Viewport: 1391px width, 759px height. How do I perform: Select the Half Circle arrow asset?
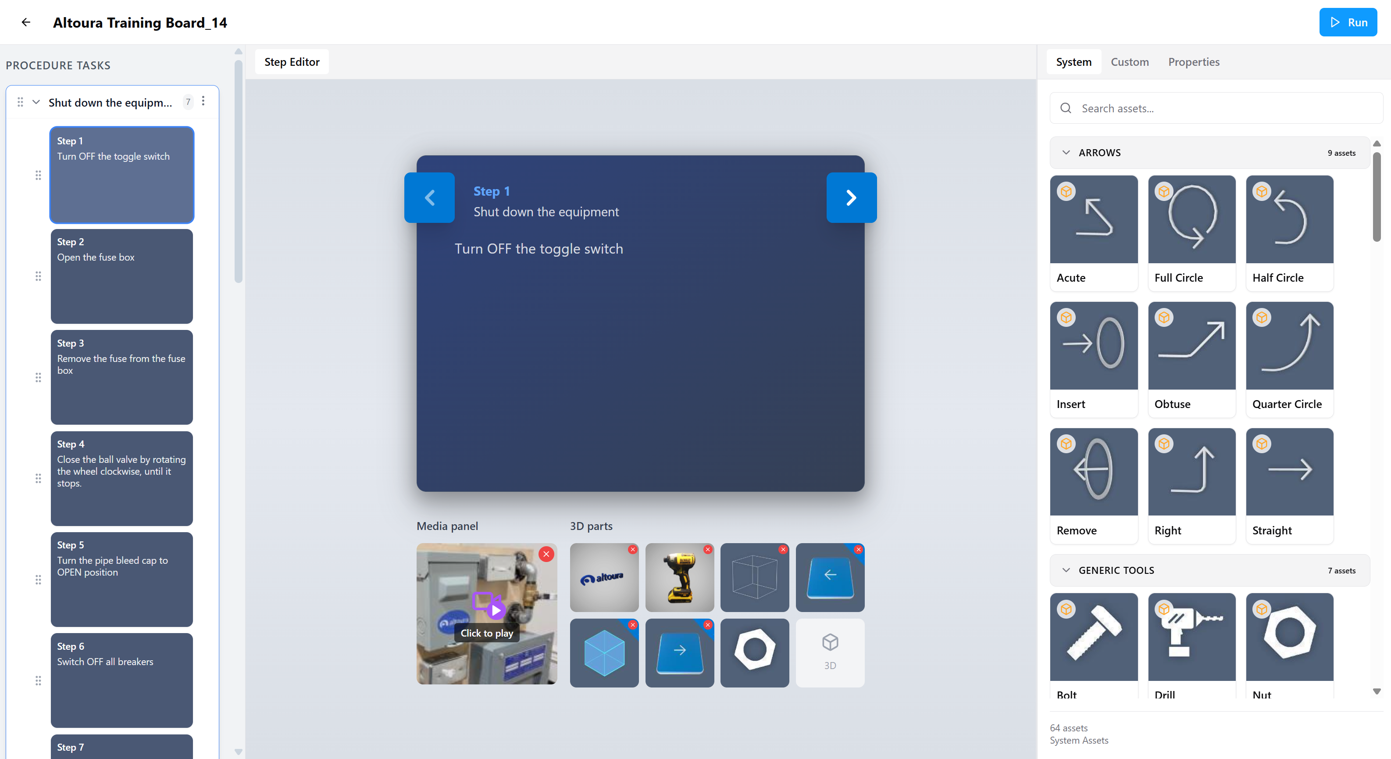coord(1290,233)
